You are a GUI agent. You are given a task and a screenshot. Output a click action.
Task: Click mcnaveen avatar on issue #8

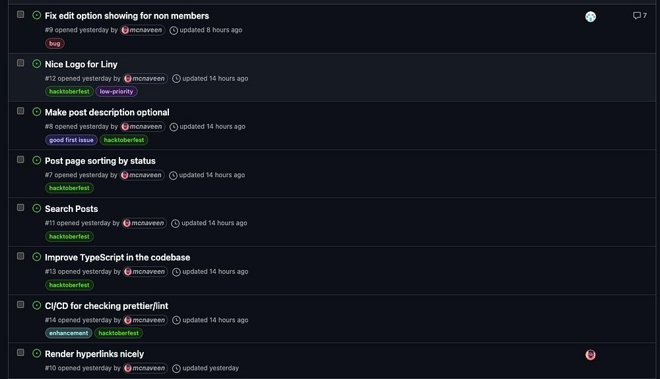click(125, 127)
